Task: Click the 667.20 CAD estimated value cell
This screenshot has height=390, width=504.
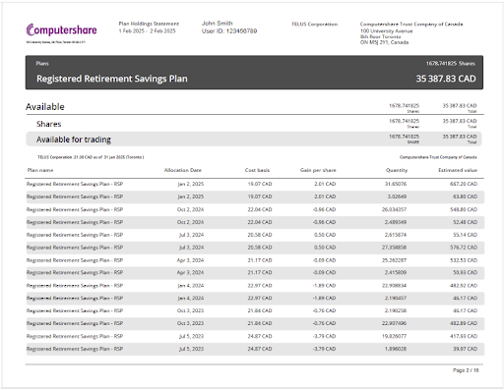Action: pos(464,184)
